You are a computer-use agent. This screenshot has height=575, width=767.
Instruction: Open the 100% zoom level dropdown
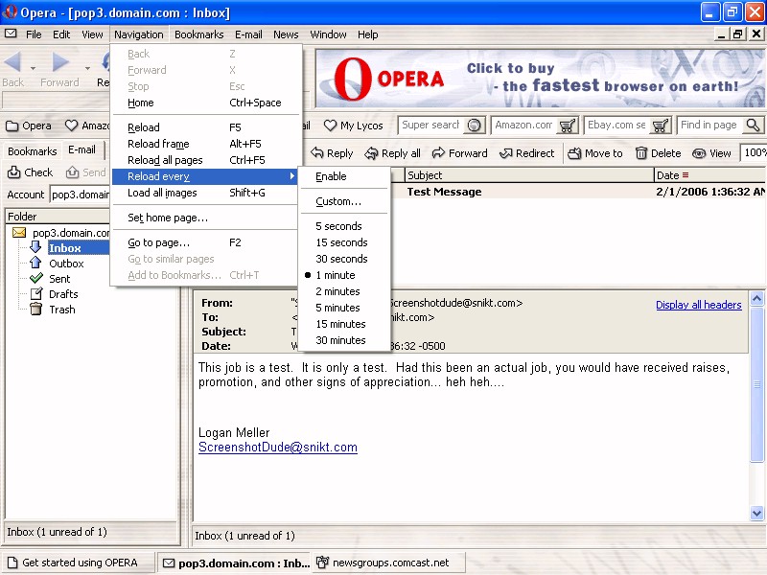tap(754, 153)
